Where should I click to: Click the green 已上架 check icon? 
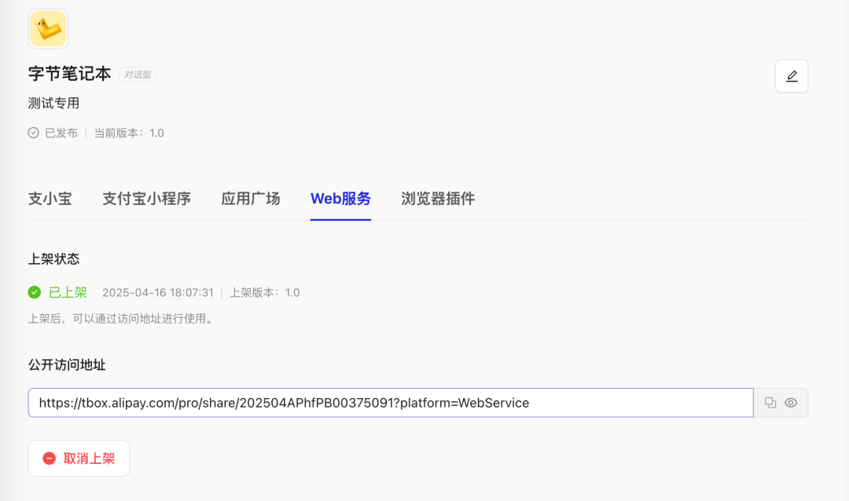point(35,293)
